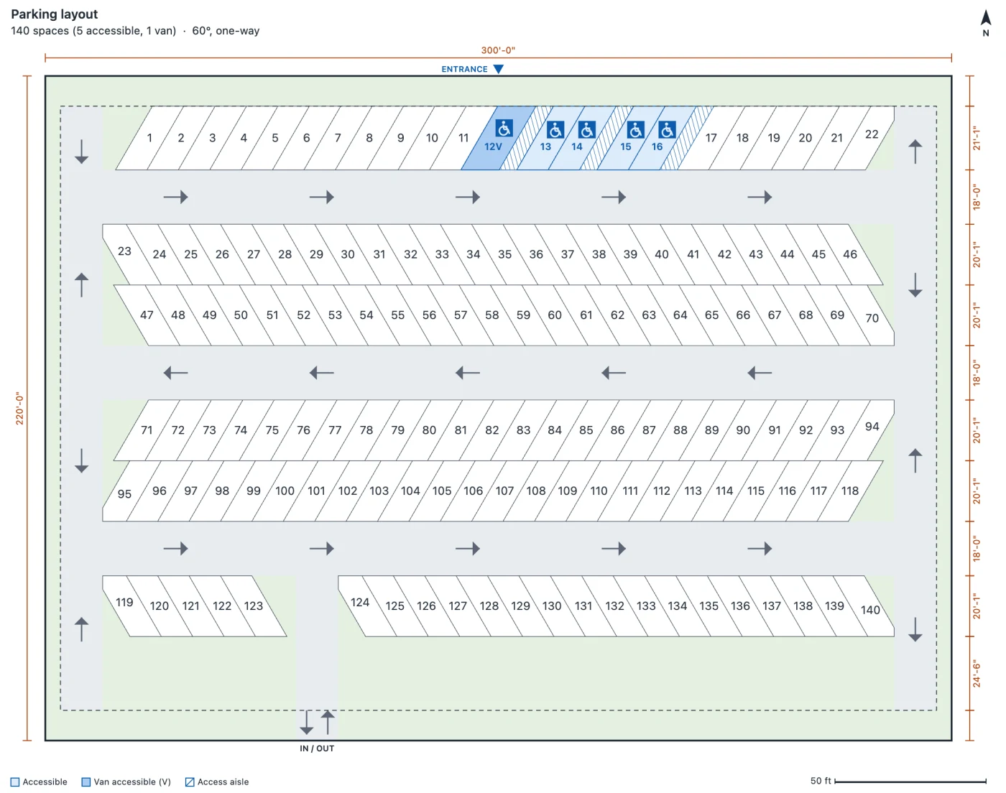This screenshot has height=793, width=1006.
Task: Select parking space 11
Action: click(463, 138)
